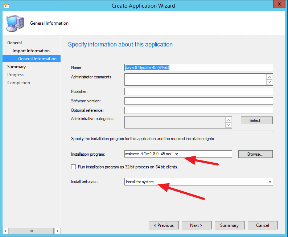Image resolution: width=288 pixels, height=237 pixels.
Task: Select Import Information step
Action: [x=31, y=51]
